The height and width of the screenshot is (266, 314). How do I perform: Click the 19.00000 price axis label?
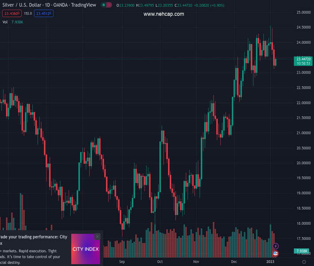pyautogui.click(x=303, y=193)
